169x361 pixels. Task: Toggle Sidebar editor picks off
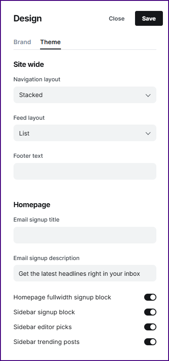pyautogui.click(x=150, y=327)
